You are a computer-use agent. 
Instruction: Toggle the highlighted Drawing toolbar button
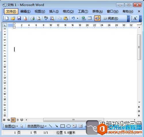tap(97, 18)
